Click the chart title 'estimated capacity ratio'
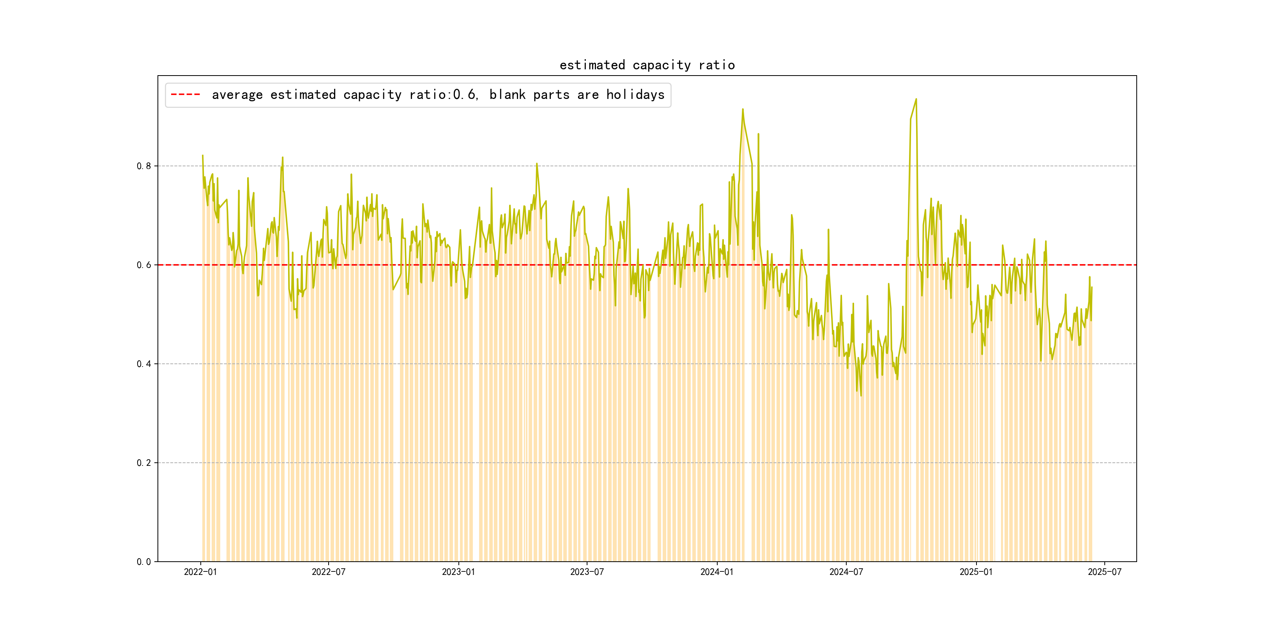The height and width of the screenshot is (631, 1263). coord(647,65)
